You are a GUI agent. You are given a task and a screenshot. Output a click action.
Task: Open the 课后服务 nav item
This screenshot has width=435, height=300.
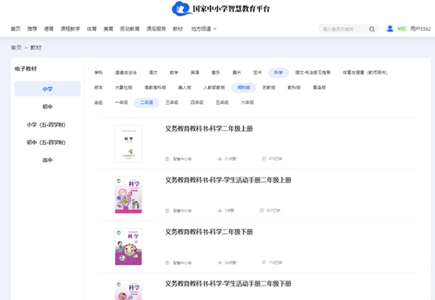(x=156, y=29)
